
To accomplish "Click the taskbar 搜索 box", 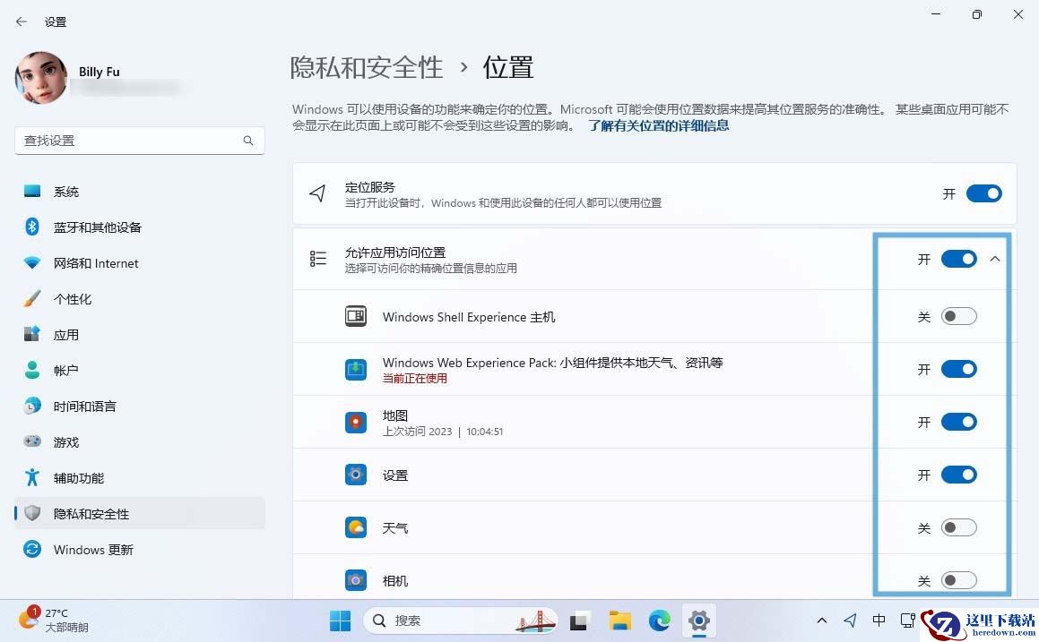I will [461, 621].
